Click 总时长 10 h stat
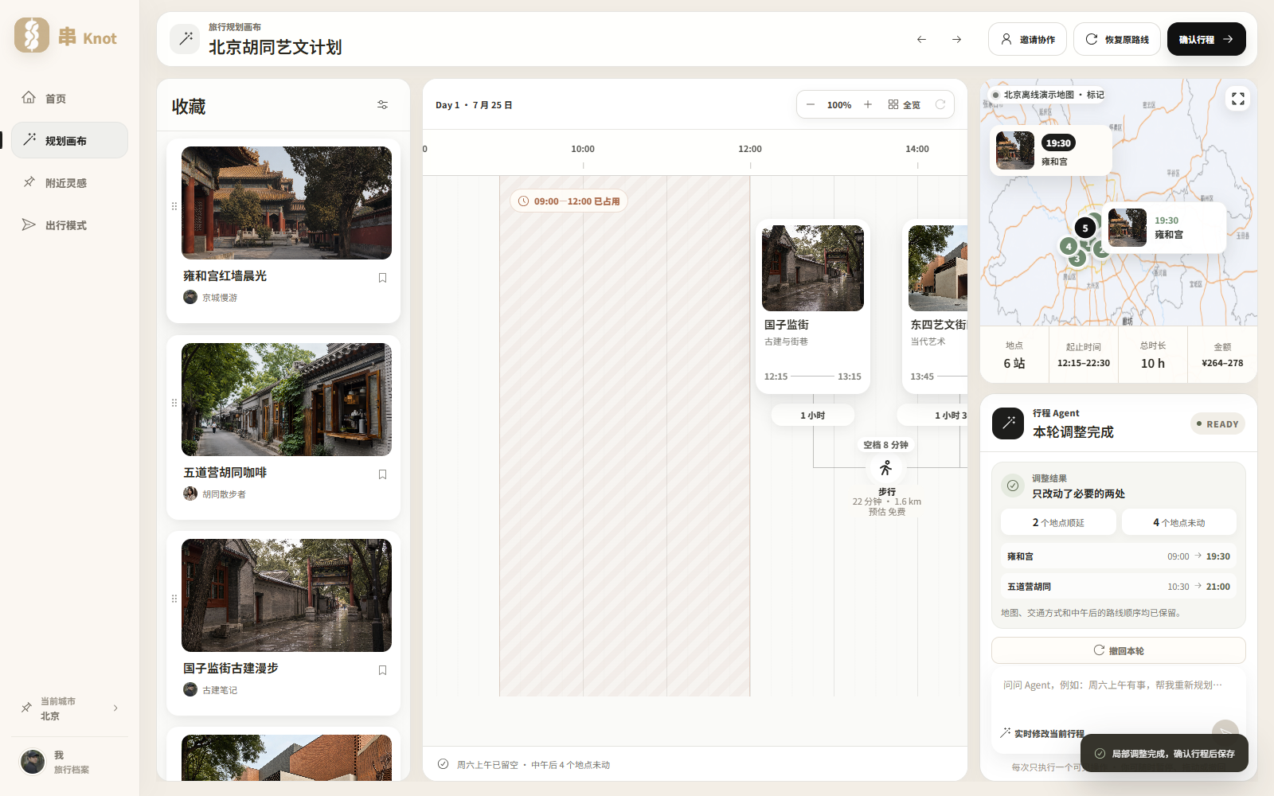The height and width of the screenshot is (796, 1274). [x=1152, y=355]
